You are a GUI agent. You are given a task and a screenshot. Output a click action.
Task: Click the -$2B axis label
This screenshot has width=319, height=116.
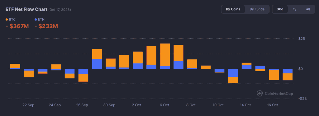click(x=302, y=99)
